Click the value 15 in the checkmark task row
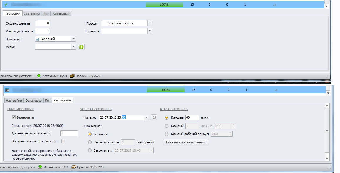This screenshot has height=173, width=340. pyautogui.click(x=192, y=5)
